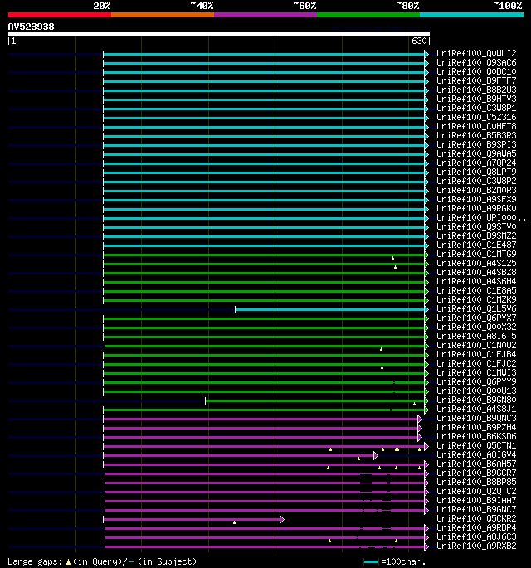Click the yellow gap marker under the B9GN80 bar
The height and width of the screenshot is (568, 531).
click(x=414, y=404)
